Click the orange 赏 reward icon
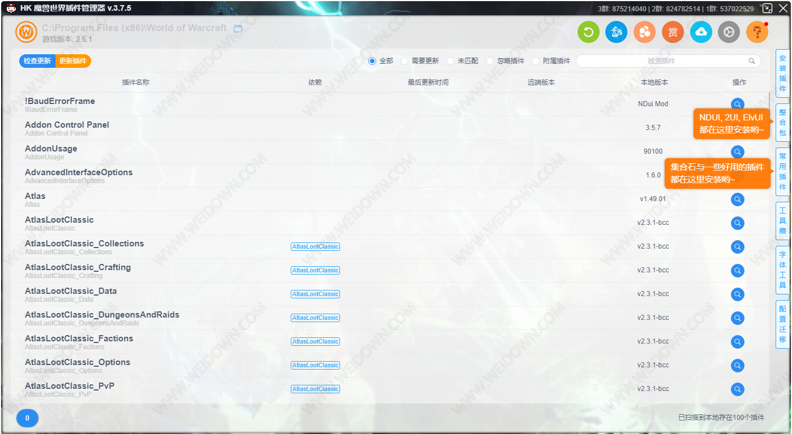 pos(673,32)
